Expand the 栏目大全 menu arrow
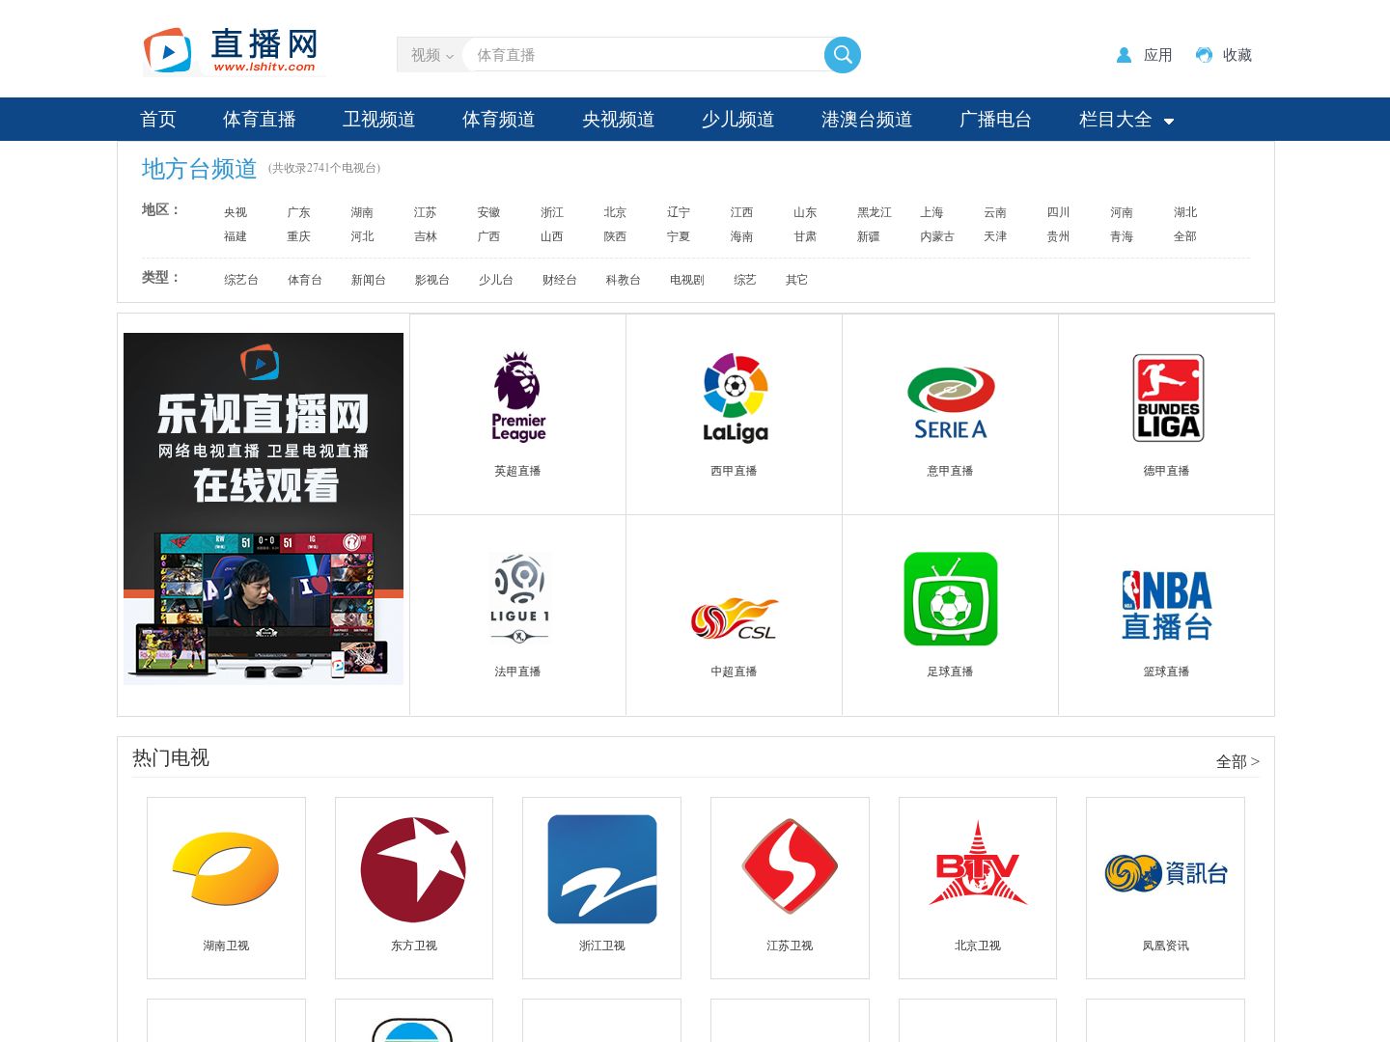Viewport: 1390px width, 1042px height. coord(1169,122)
